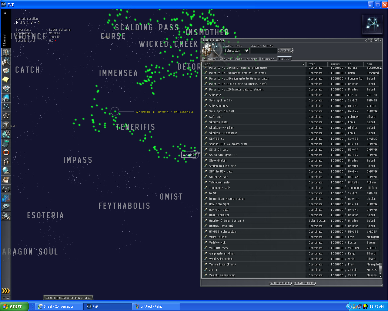This screenshot has width=388, height=311.
Task: Open the journal book icon
Action: pos(6,180)
